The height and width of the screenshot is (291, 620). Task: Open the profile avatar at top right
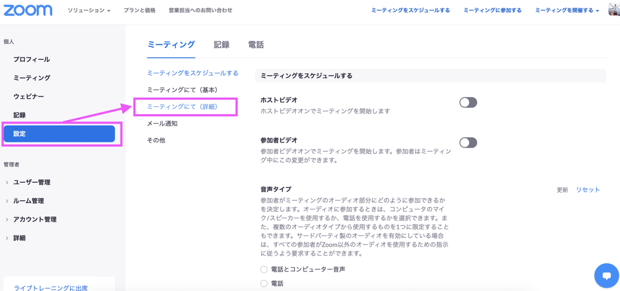(614, 10)
